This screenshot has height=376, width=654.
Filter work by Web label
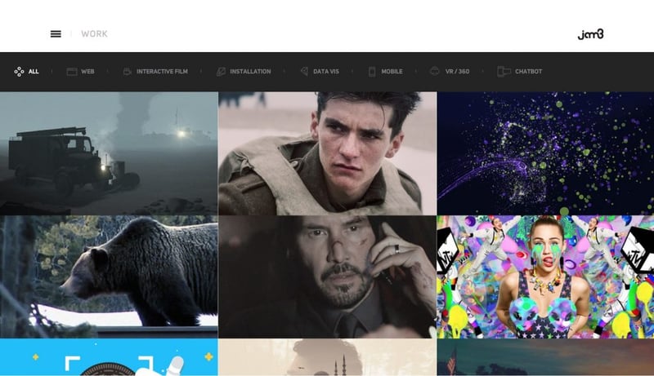click(x=87, y=72)
